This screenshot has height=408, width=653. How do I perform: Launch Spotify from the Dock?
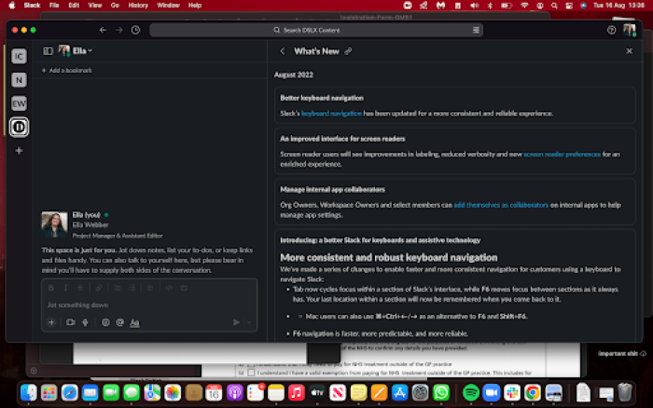(x=471, y=392)
